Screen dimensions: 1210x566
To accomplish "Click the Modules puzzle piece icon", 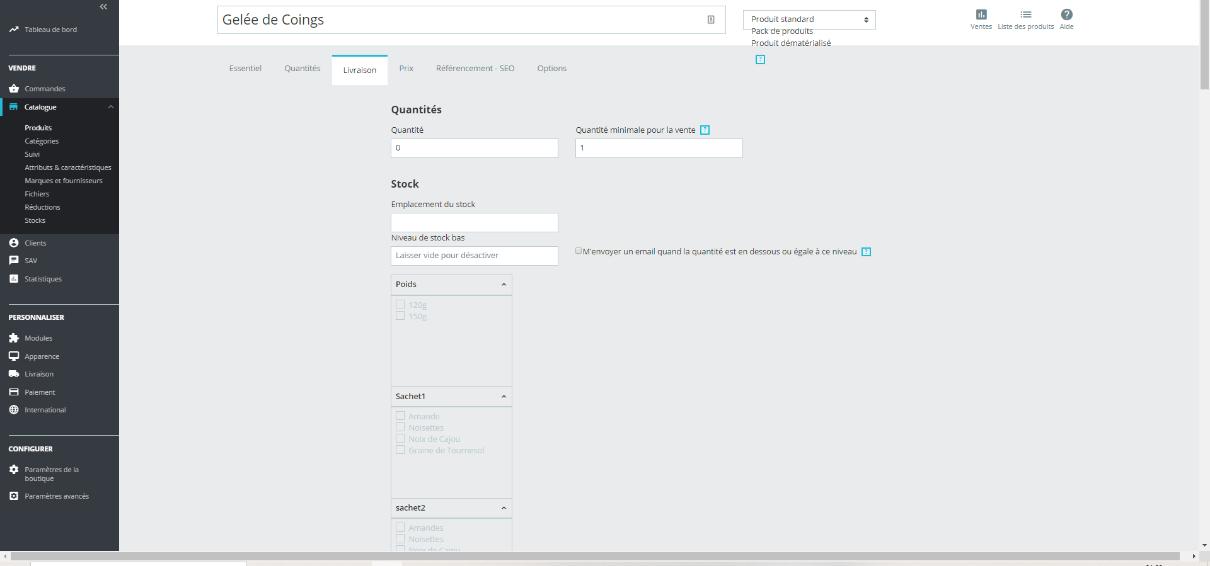I will click(x=14, y=338).
